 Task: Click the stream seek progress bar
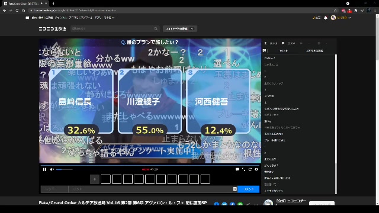[150, 166]
